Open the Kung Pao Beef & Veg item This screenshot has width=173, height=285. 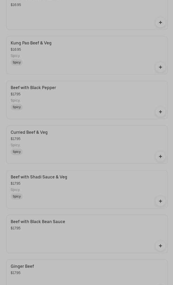tap(31, 43)
